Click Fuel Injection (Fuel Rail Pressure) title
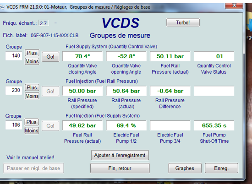 (102, 81)
